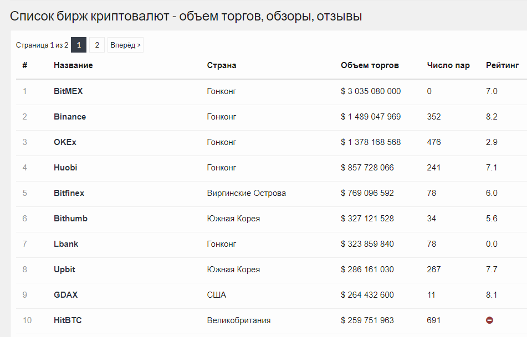Click BitMEX country 'Гонконг'
Viewport: 527px width, 337px height.
222,91
